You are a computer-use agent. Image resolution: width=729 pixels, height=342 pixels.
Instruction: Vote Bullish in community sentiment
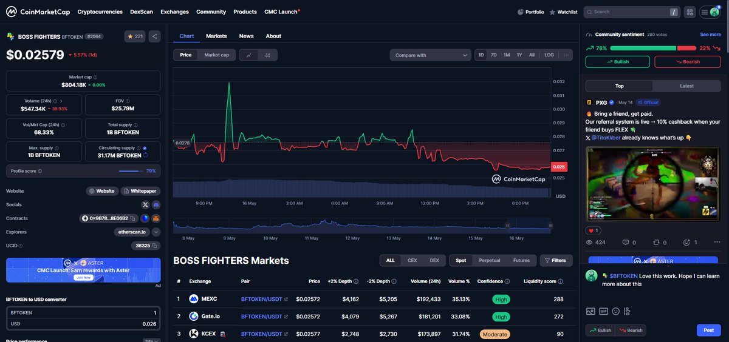tap(617, 62)
